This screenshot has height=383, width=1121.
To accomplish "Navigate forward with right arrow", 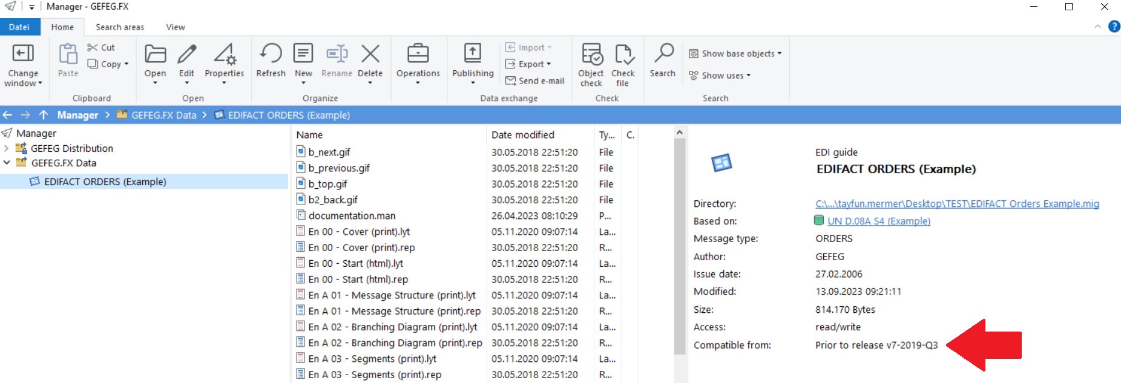I will pos(25,114).
